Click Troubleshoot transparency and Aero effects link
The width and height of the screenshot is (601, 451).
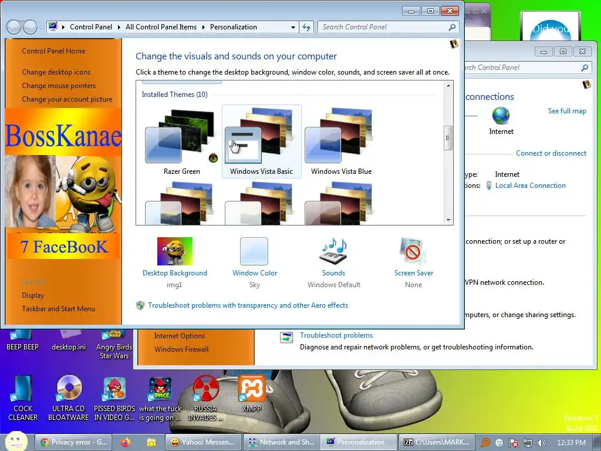click(248, 305)
